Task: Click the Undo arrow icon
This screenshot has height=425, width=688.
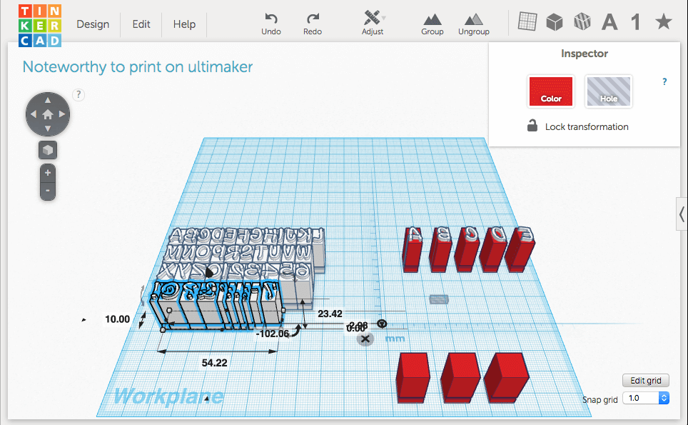Action: [270, 19]
